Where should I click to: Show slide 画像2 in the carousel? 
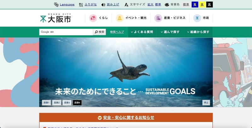57,103
